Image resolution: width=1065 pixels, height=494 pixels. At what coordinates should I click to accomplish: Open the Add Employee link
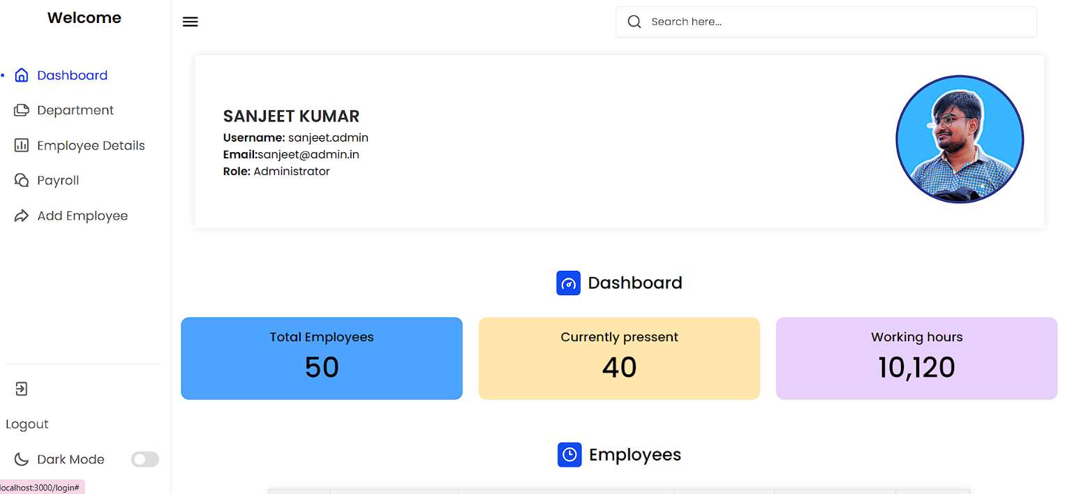tap(82, 216)
